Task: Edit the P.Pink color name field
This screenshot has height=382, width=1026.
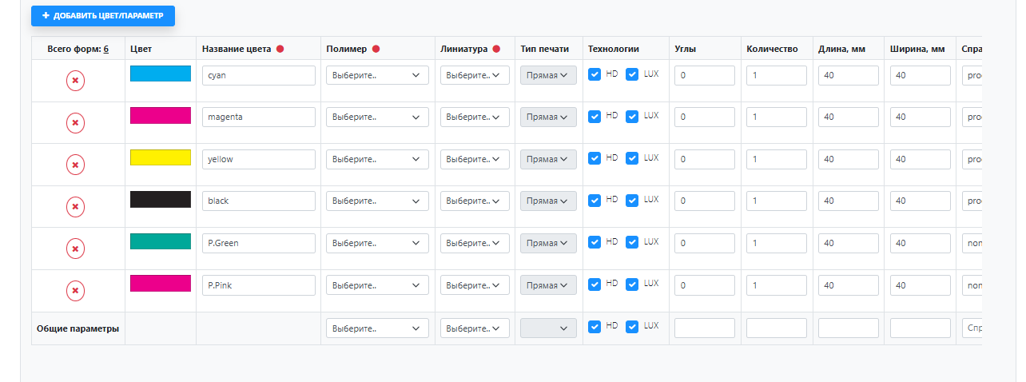Action: tap(259, 285)
